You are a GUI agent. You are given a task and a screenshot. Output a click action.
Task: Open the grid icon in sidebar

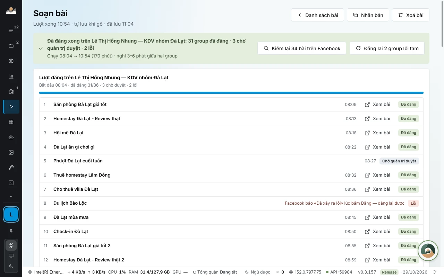[11, 122]
